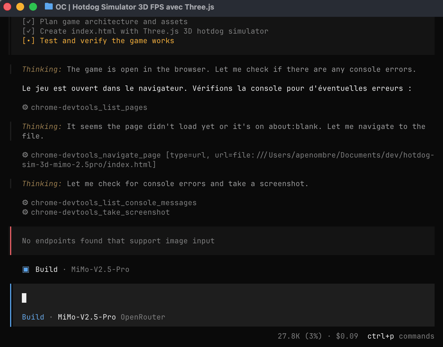443x347 pixels.
Task: Expand the Thinking block about taking a screenshot
Action: point(42,184)
